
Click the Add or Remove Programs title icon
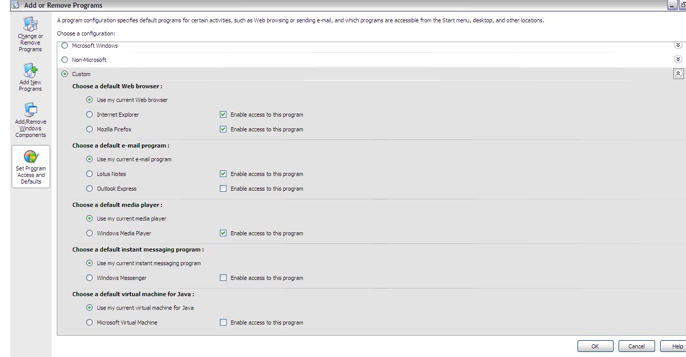pos(15,5)
